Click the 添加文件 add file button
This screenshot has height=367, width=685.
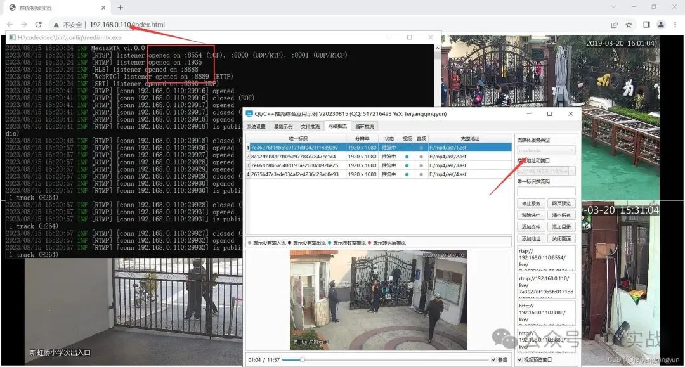(x=531, y=226)
